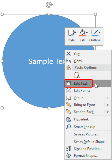This screenshot has width=112, height=160.
Task: Select Set as Default Shape
Action: (x=88, y=142)
